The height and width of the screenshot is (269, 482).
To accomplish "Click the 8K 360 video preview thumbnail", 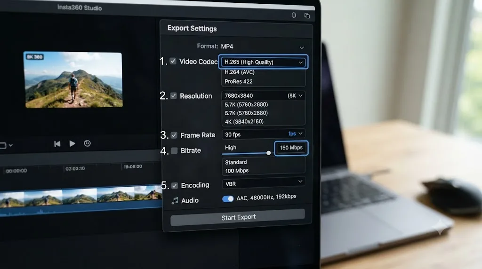I will [73, 80].
